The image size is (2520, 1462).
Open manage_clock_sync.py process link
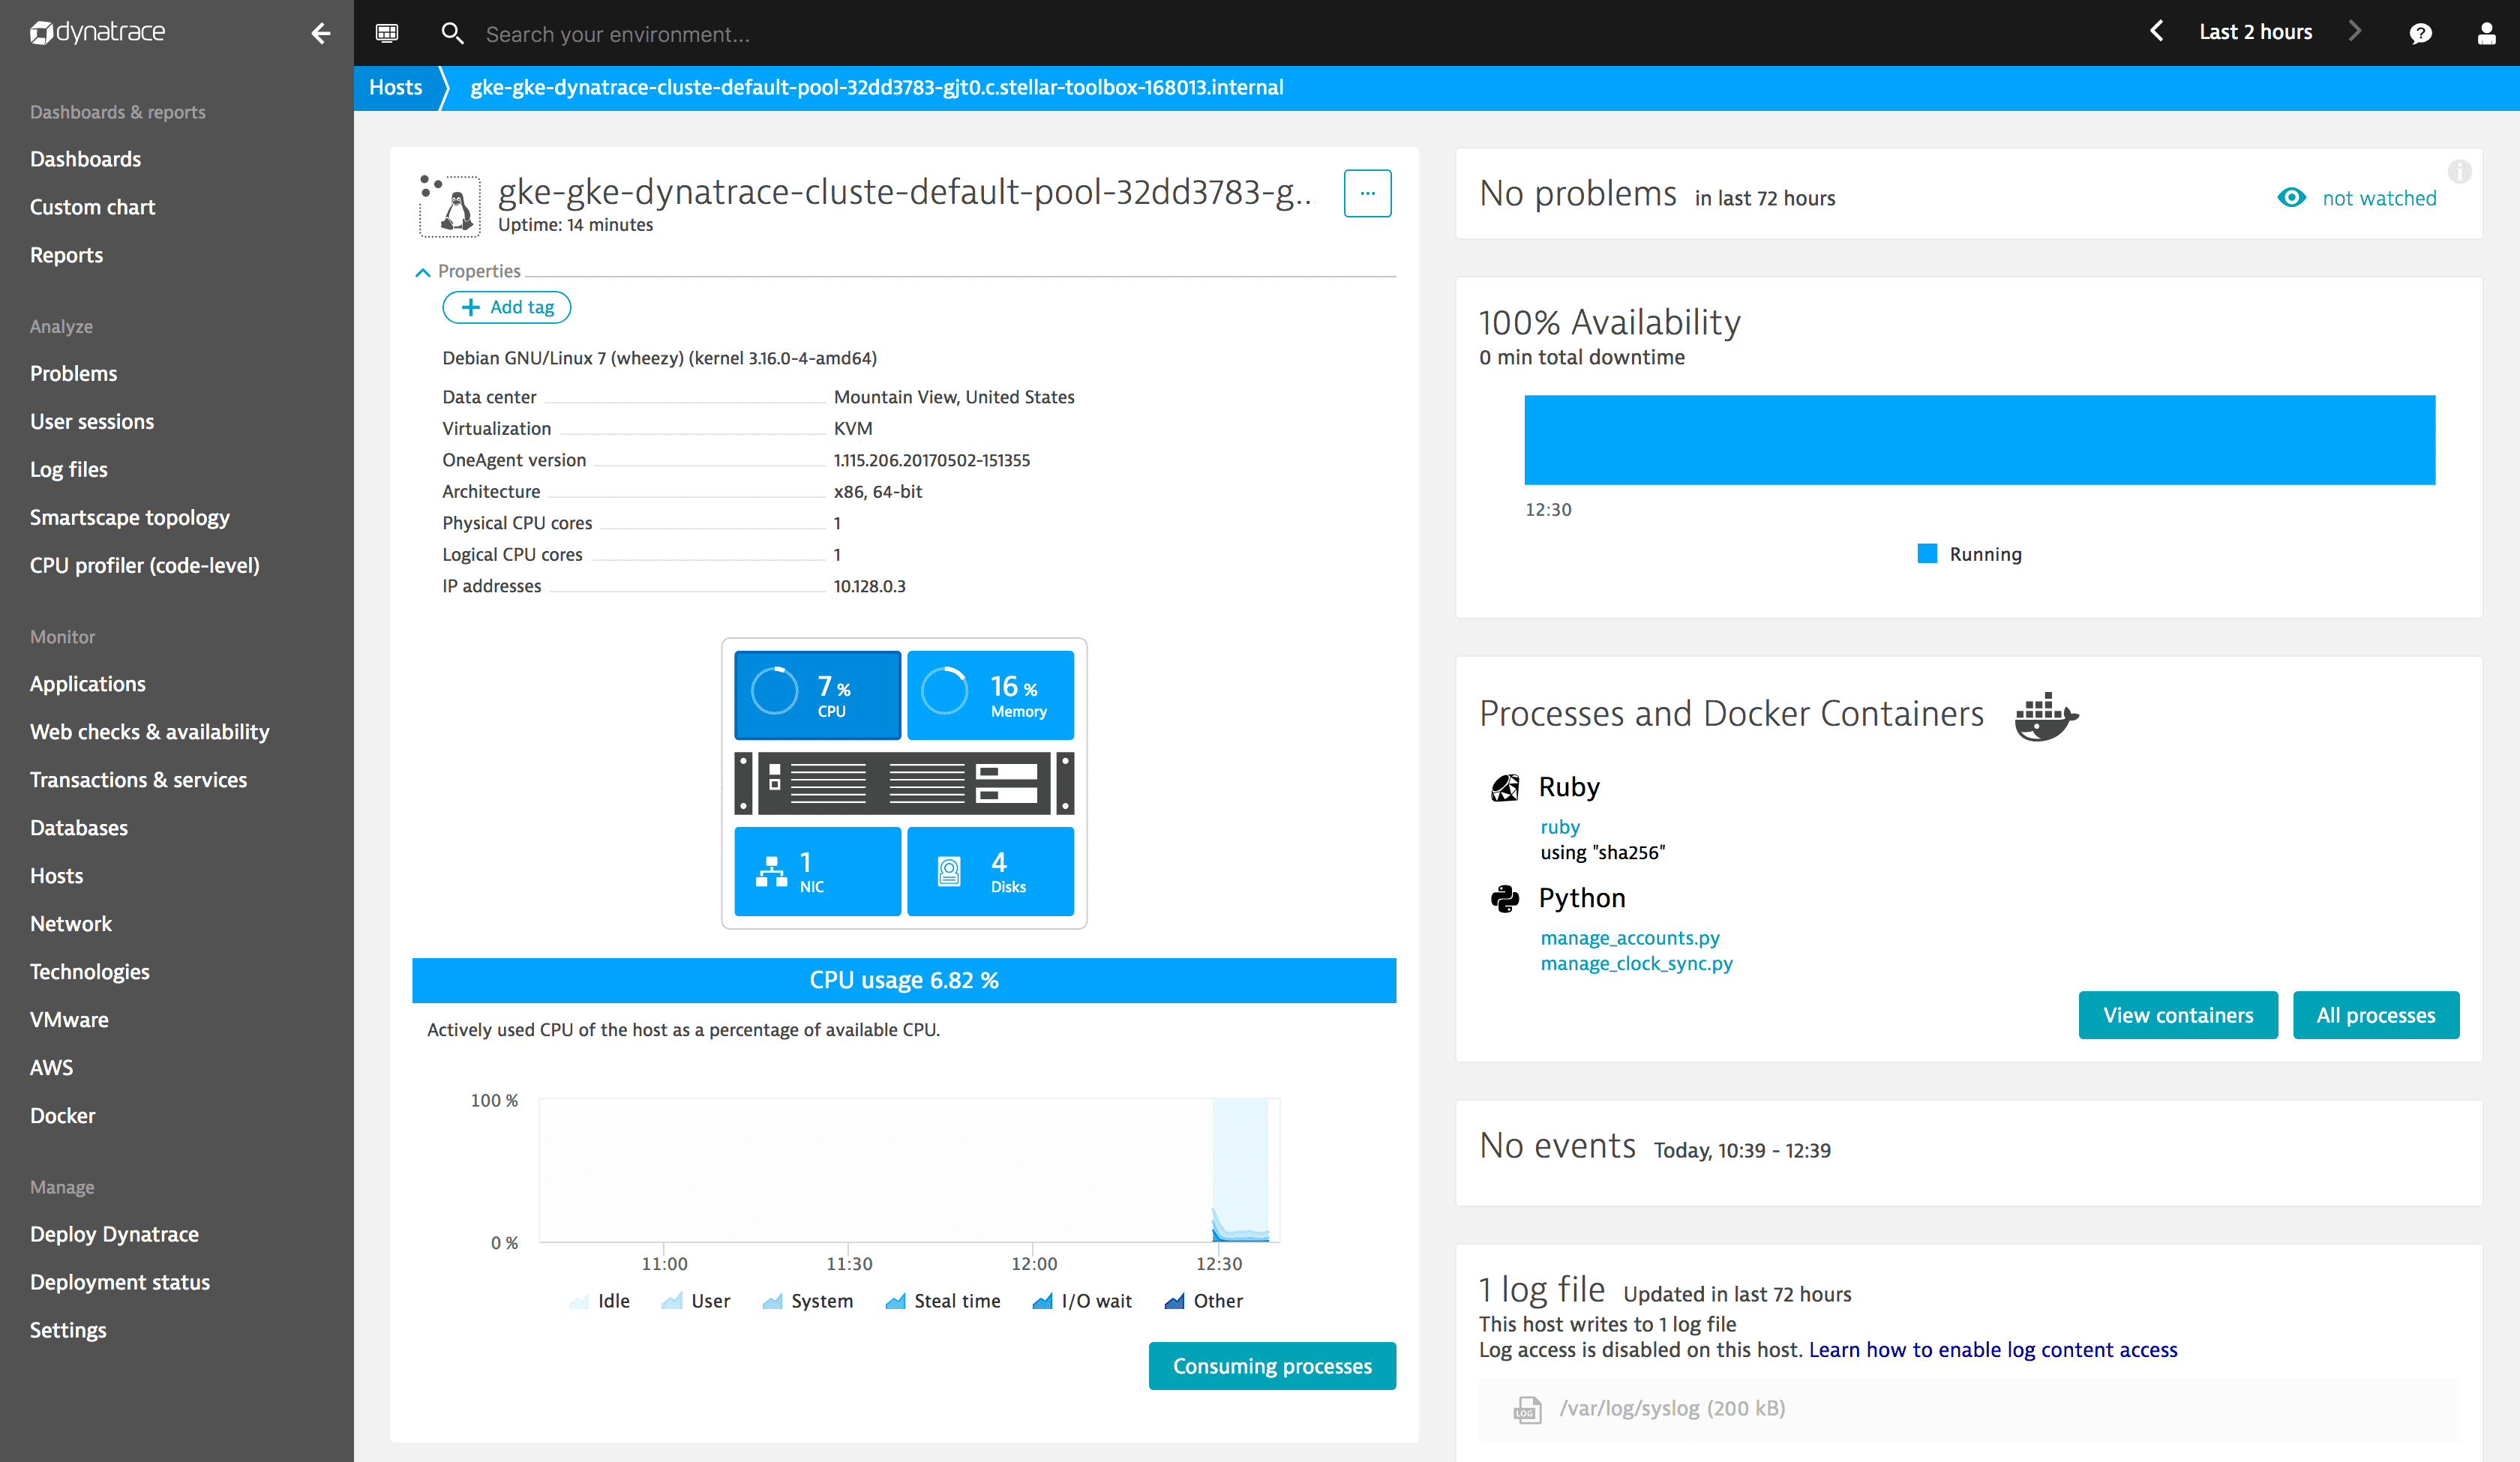pyautogui.click(x=1636, y=963)
